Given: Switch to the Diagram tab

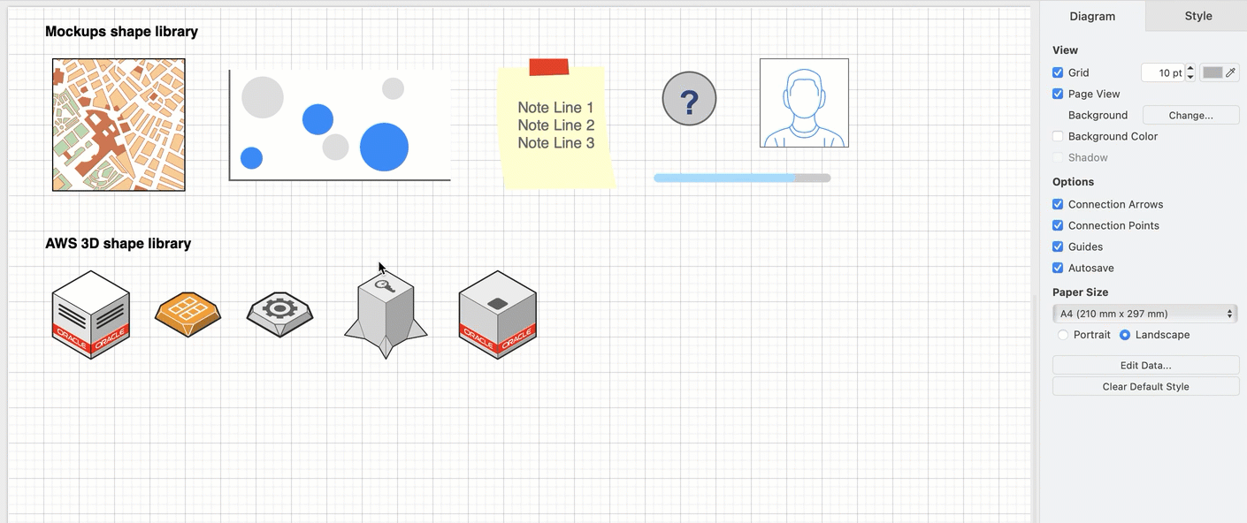Looking at the screenshot, I should pyautogui.click(x=1092, y=16).
